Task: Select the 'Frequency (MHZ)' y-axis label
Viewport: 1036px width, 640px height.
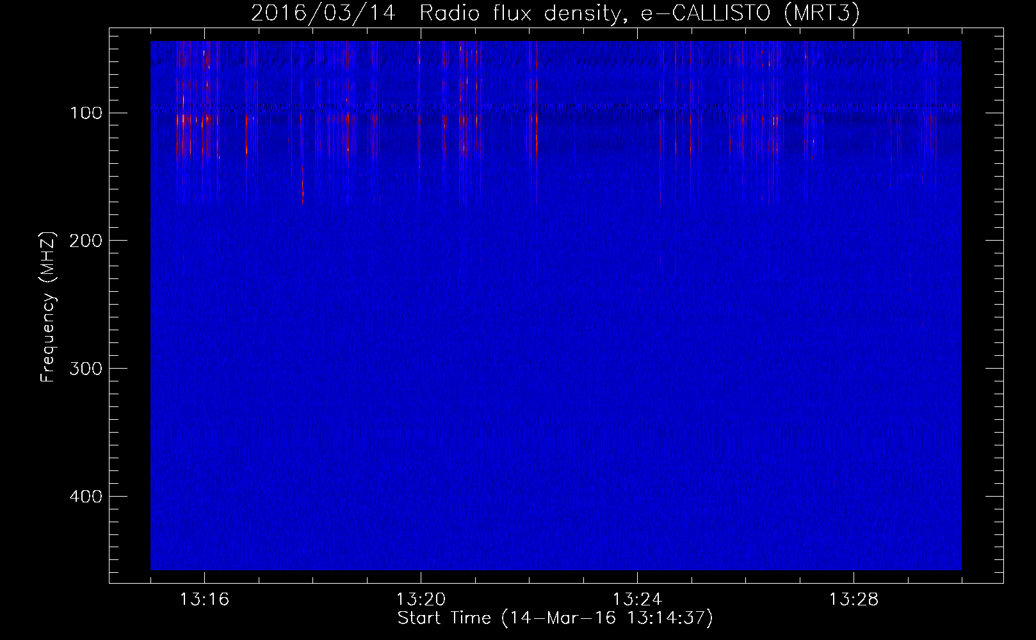Action: coord(49,307)
